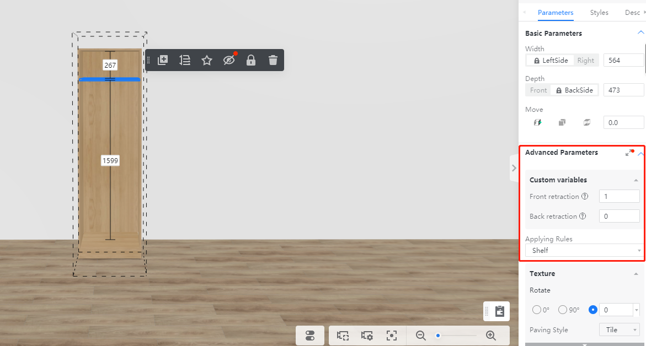Click the Move value field 0.0

(x=623, y=123)
